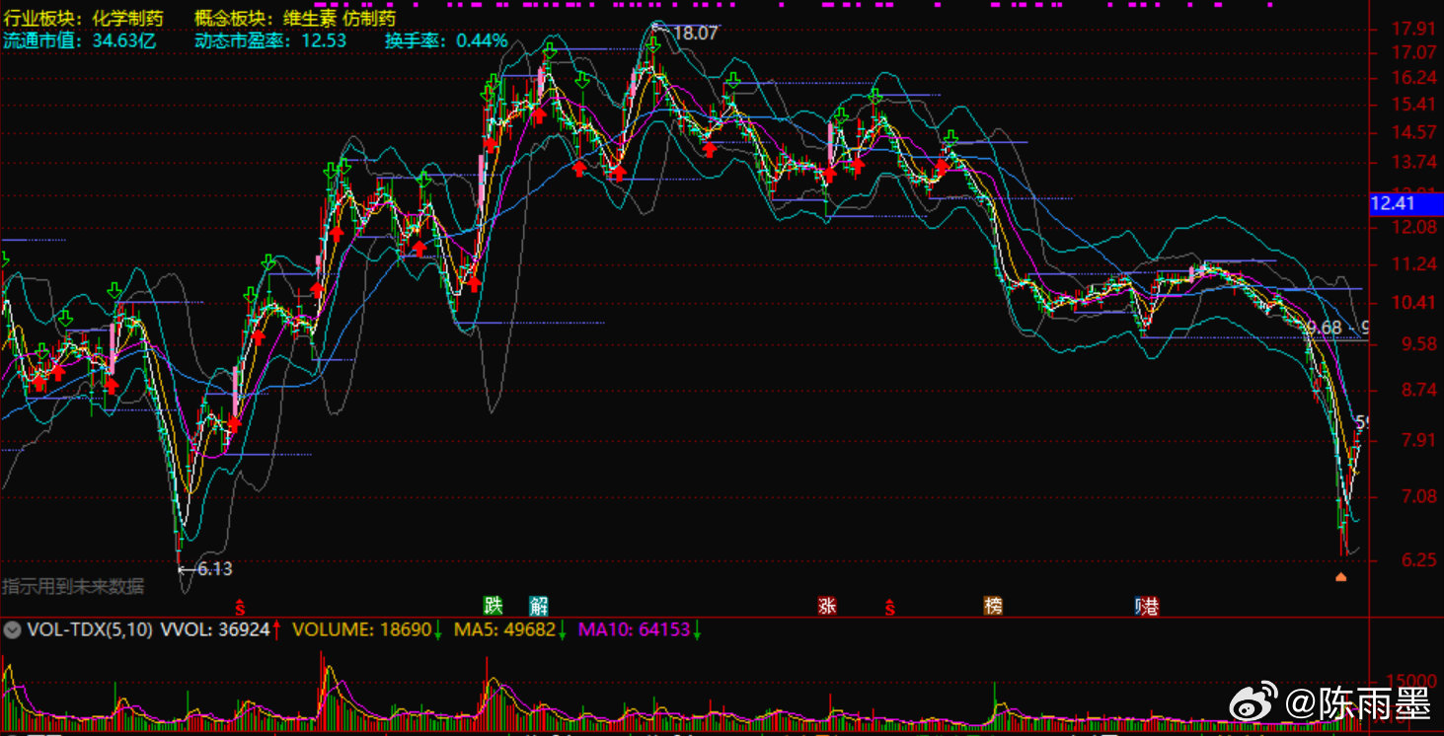Click the 维生素 concept sector label
This screenshot has height=736, width=1444.
pos(310,18)
